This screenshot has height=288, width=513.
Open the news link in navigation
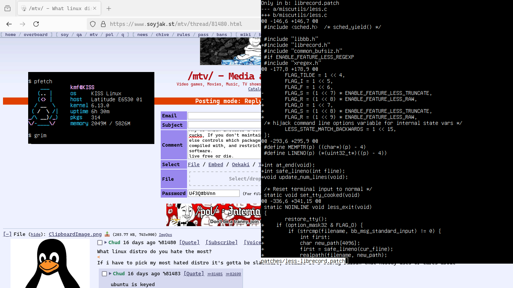coord(142,34)
